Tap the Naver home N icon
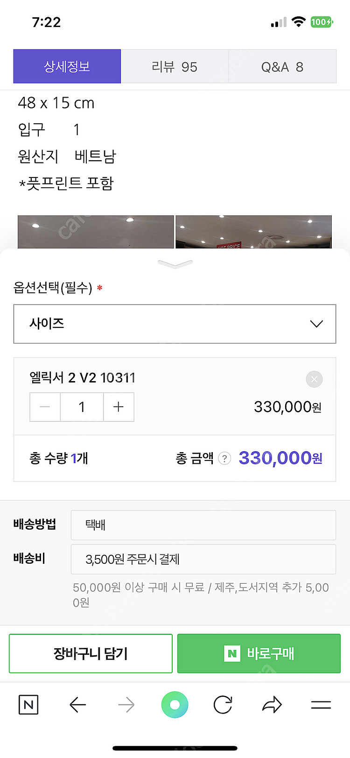This screenshot has height=758, width=350. 28,705
